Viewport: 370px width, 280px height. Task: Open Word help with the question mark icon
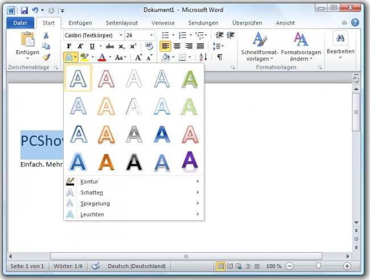(x=355, y=23)
